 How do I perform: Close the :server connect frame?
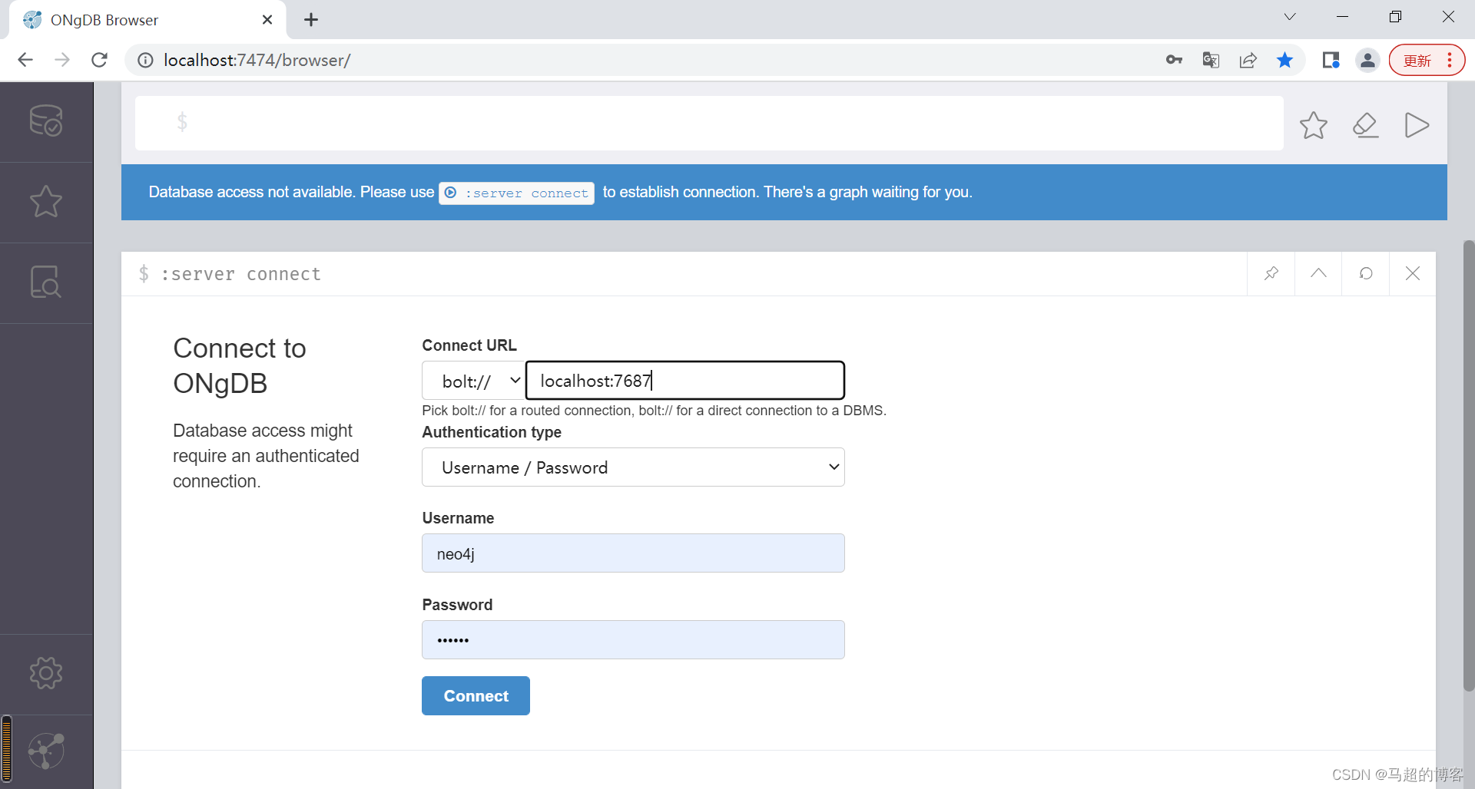(x=1413, y=273)
